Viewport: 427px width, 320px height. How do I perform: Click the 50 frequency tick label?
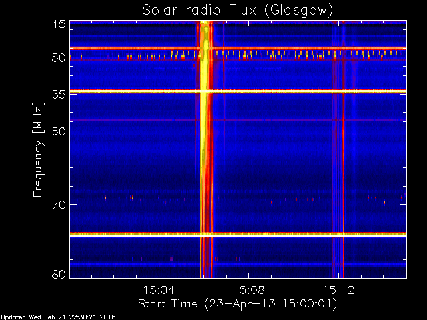pyautogui.click(x=59, y=58)
